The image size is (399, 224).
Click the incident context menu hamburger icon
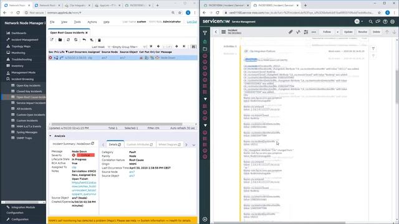click(x=223, y=32)
